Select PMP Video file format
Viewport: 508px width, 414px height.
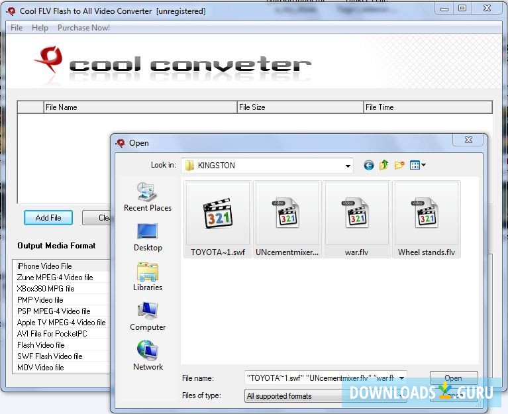point(62,299)
